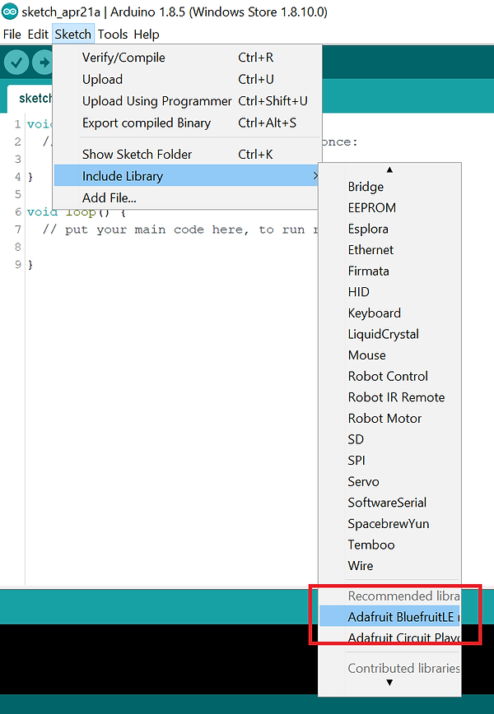This screenshot has height=714, width=494.
Task: Select the SD library
Action: click(389, 439)
